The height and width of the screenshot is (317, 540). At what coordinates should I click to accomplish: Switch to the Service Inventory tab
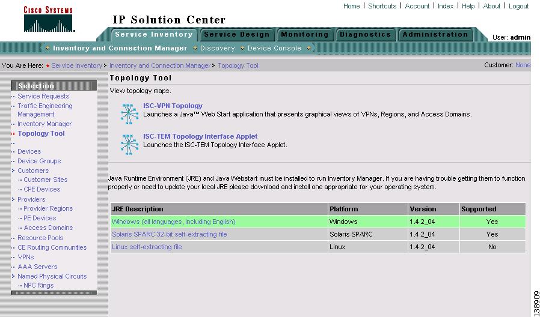tap(154, 34)
